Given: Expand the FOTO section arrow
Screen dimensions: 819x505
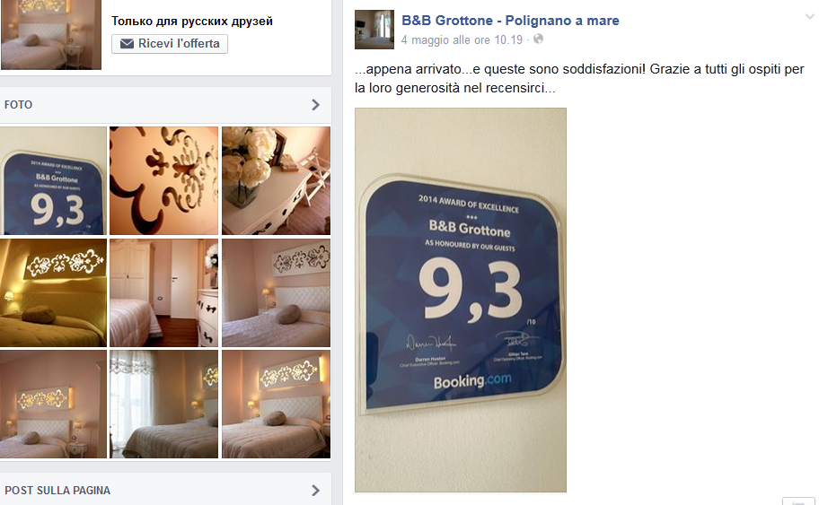Looking at the screenshot, I should tap(315, 105).
